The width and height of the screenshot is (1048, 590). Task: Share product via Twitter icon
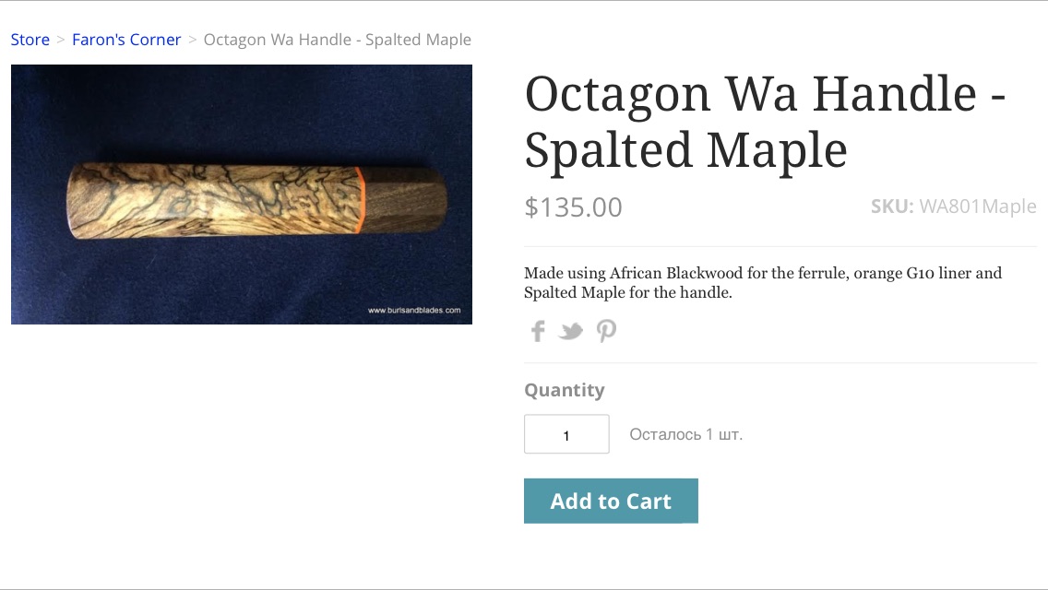tap(571, 330)
